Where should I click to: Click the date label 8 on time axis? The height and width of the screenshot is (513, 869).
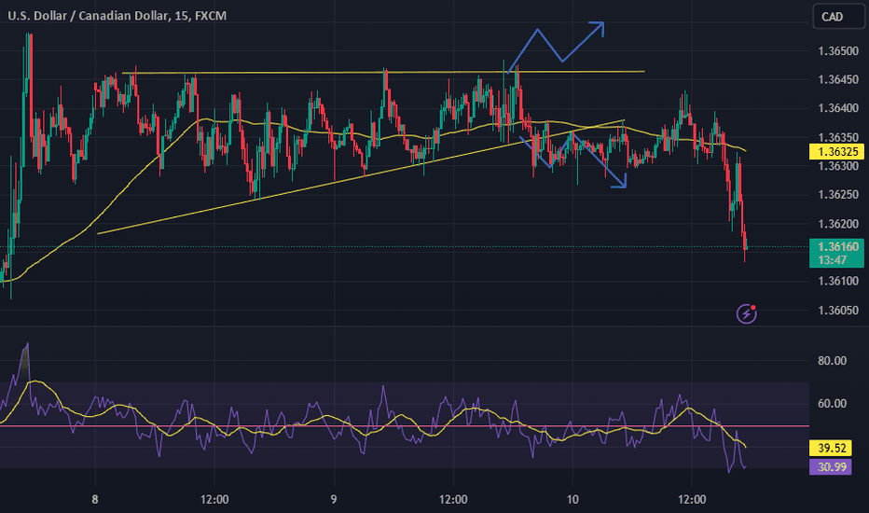[x=95, y=500]
